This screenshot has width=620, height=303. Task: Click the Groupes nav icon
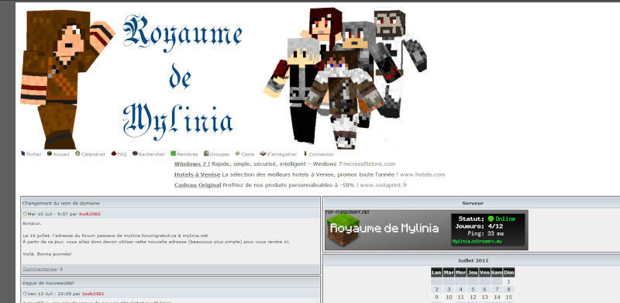tap(206, 153)
